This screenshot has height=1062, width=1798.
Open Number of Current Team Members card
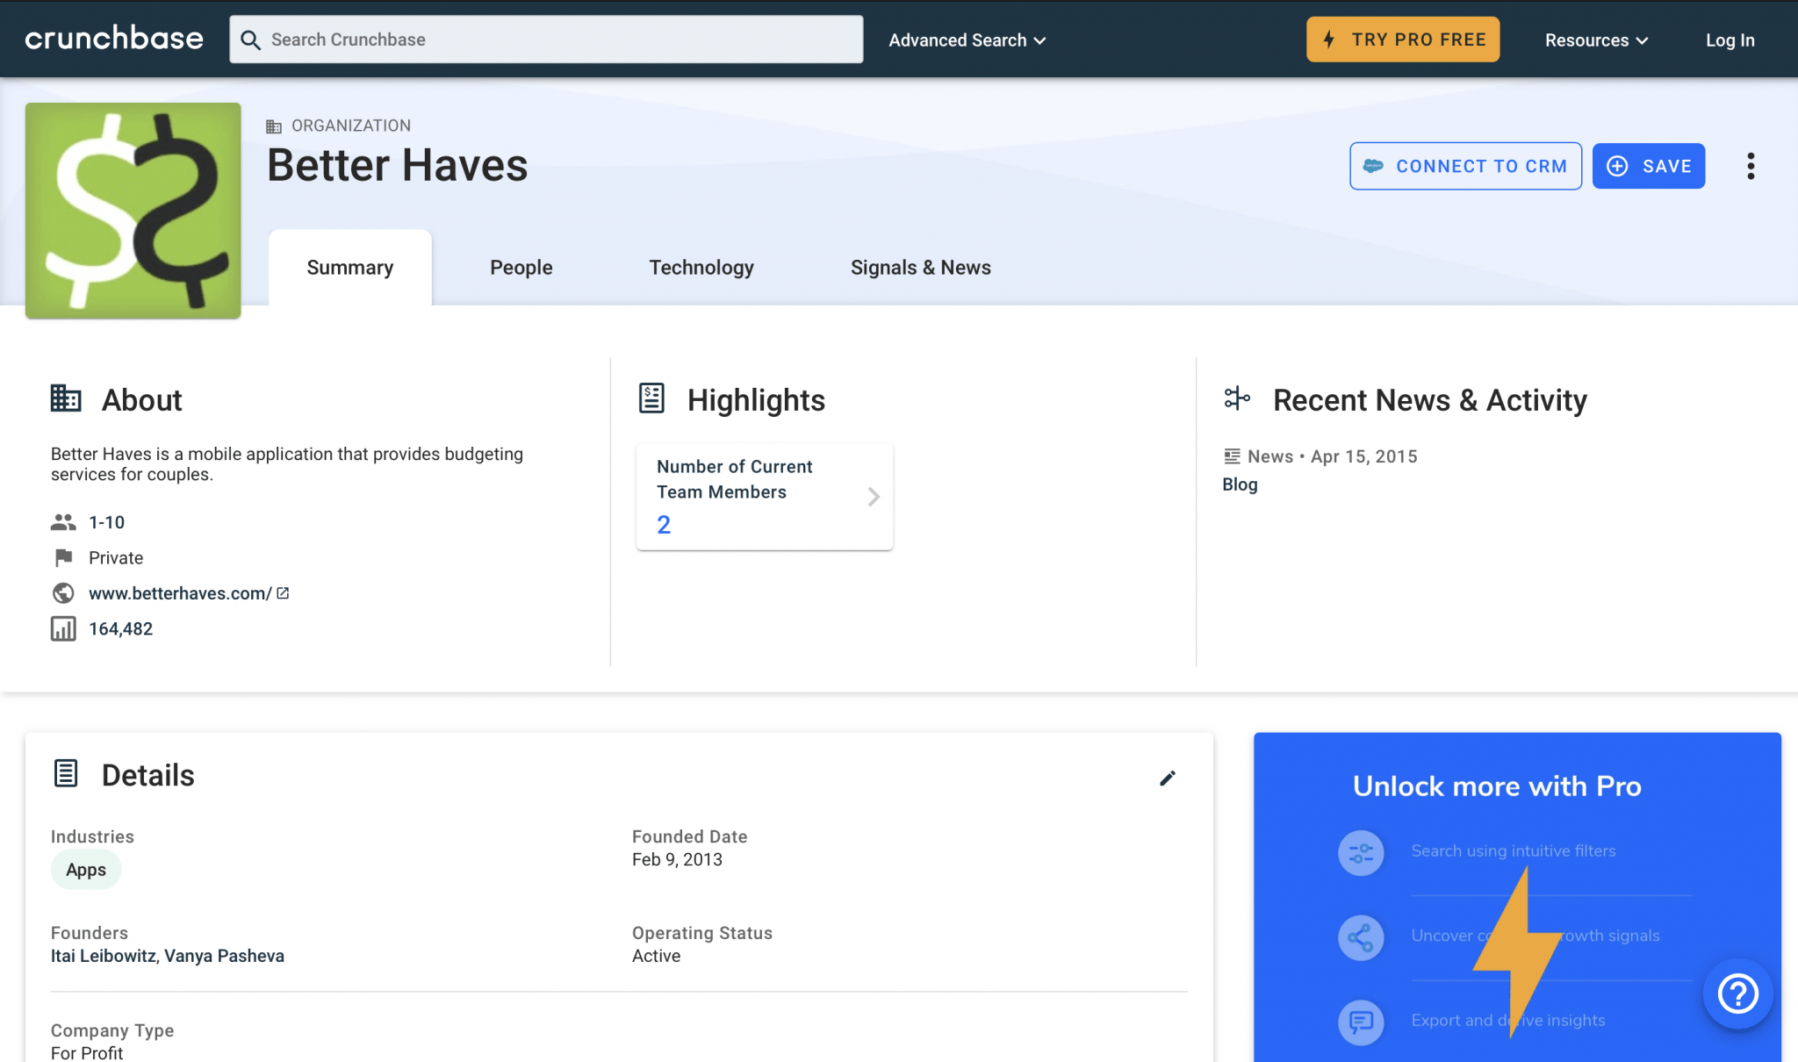pyautogui.click(x=765, y=497)
